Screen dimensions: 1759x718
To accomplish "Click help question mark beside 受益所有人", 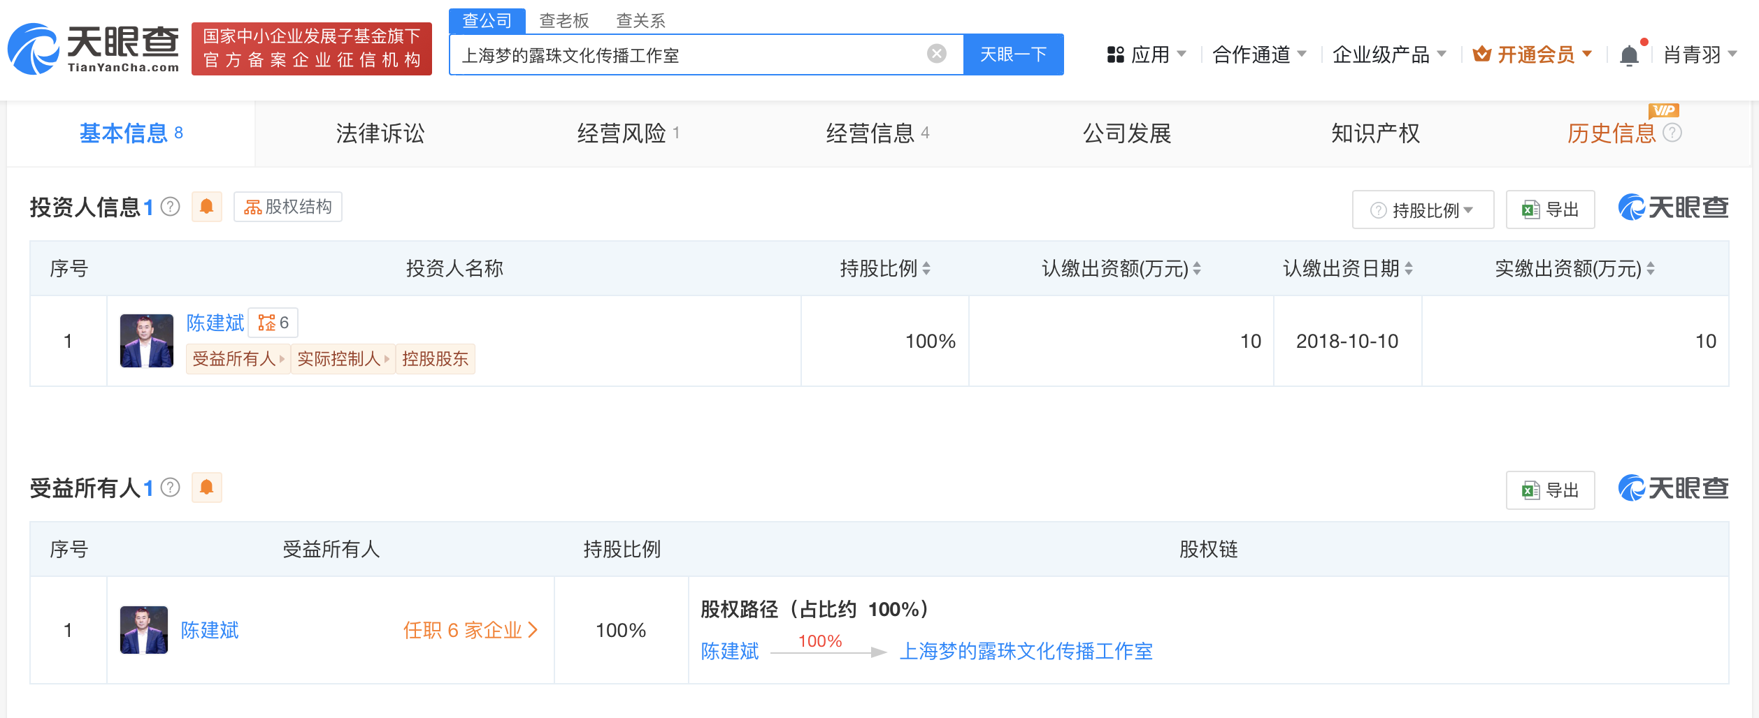I will (x=171, y=488).
